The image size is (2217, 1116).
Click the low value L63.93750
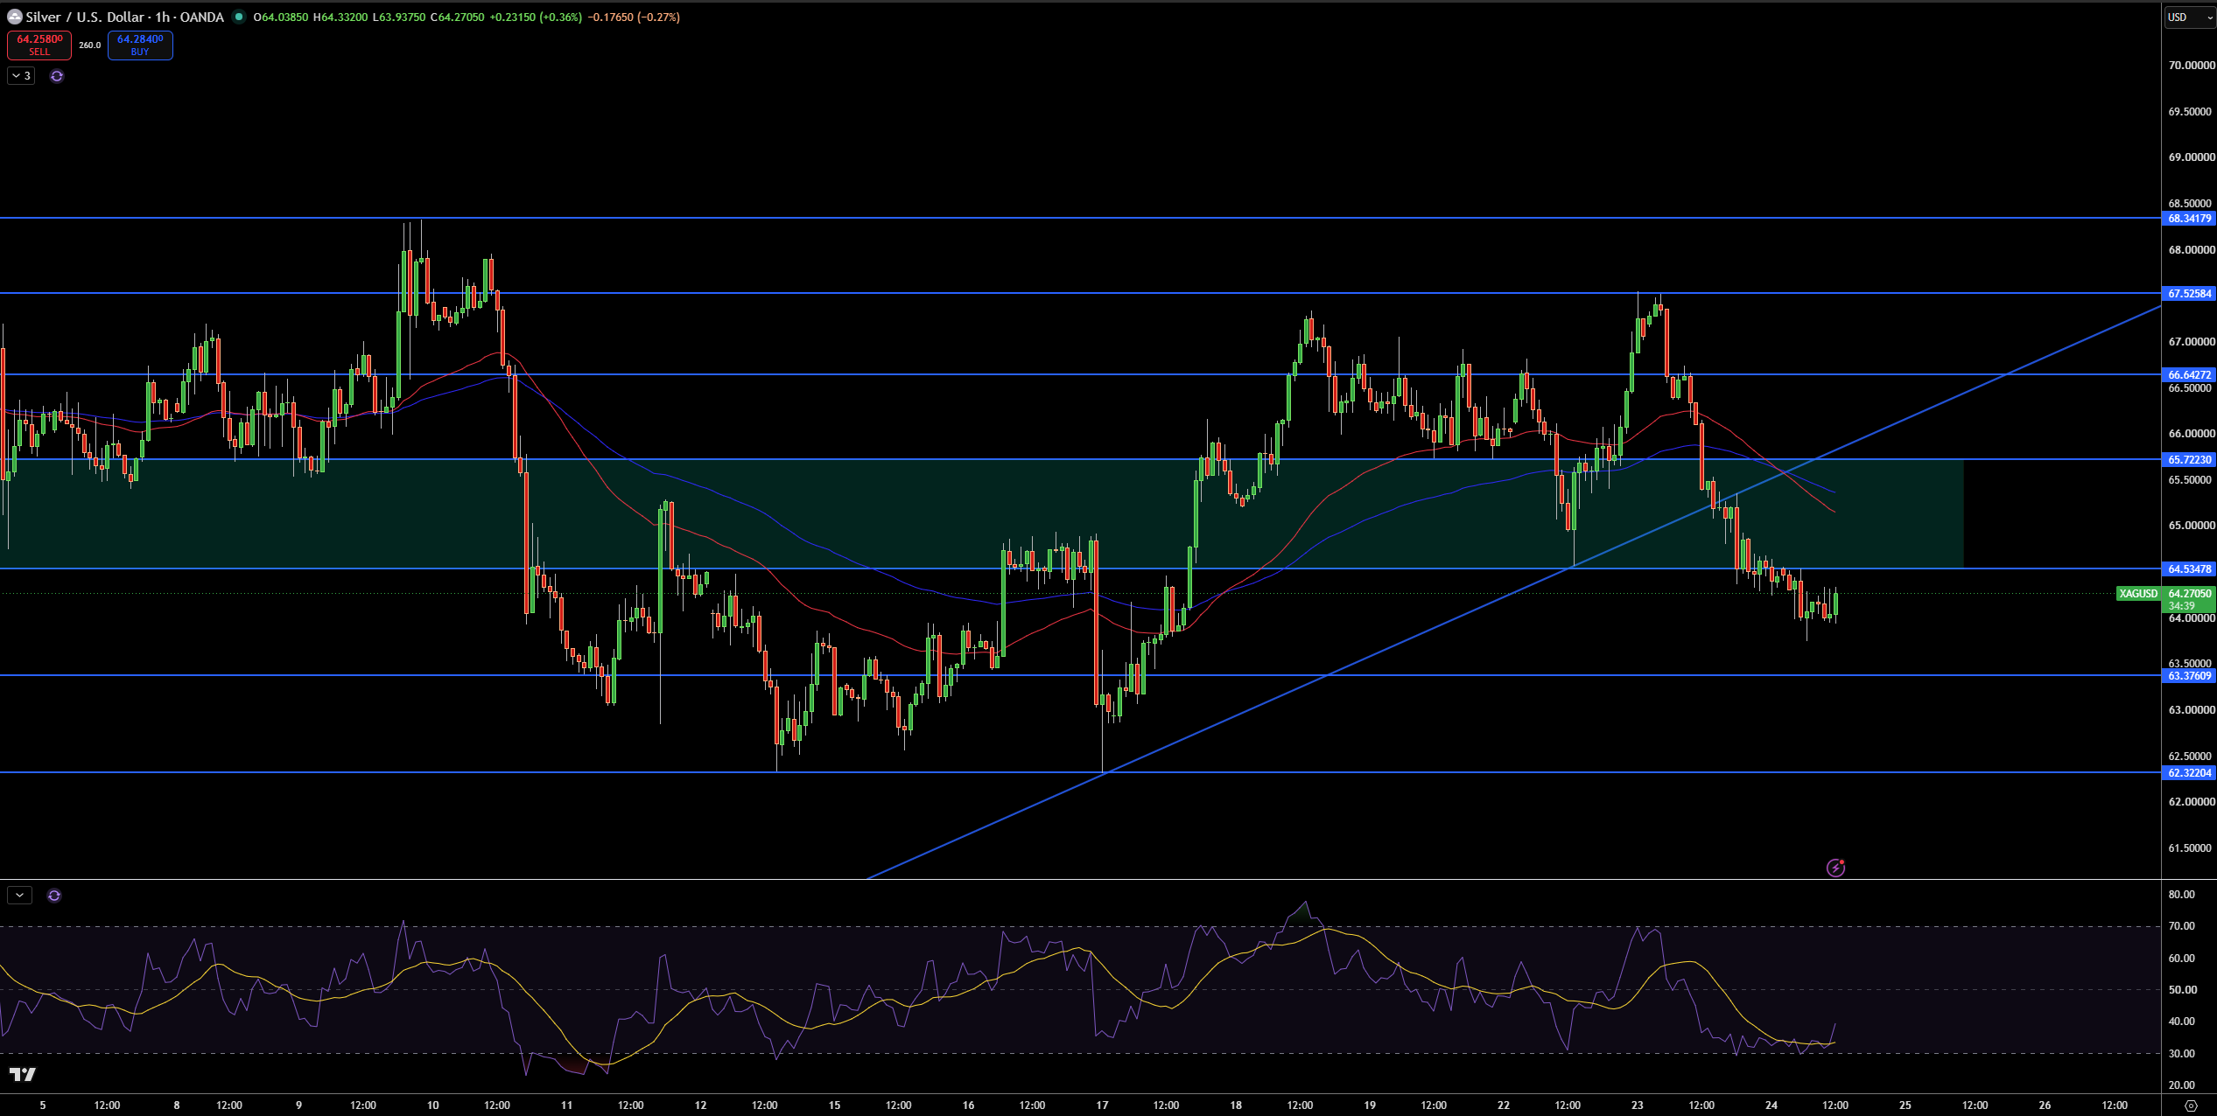pos(399,17)
